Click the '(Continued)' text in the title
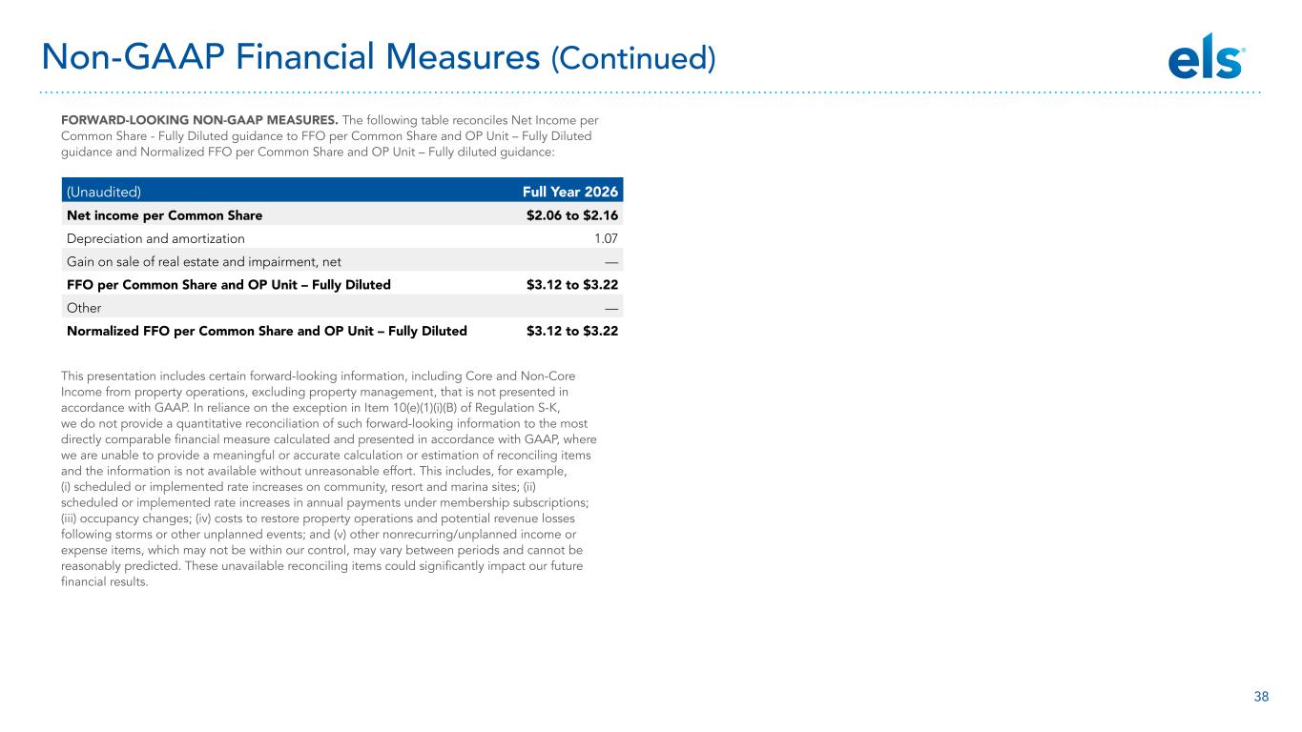Viewport: 1302px width, 732px height. click(633, 59)
